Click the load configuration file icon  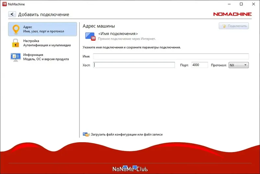(86, 134)
